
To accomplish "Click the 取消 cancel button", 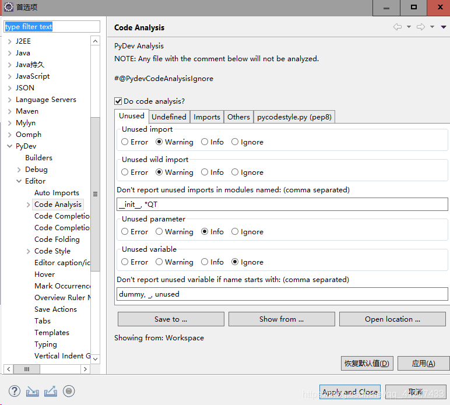I will (x=416, y=392).
